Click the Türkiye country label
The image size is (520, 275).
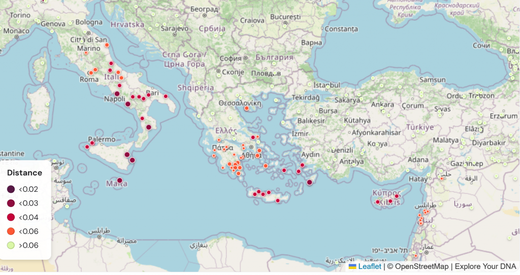coord(420,127)
